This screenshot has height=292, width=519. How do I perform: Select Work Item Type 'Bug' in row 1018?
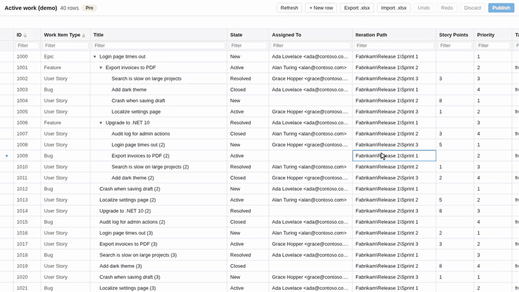(x=65, y=255)
